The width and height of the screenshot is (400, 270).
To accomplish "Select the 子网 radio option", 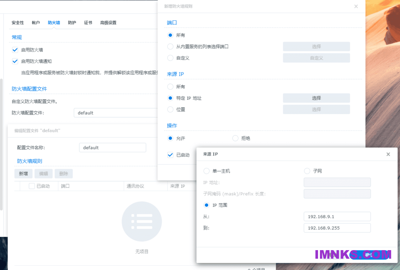I will (x=307, y=171).
